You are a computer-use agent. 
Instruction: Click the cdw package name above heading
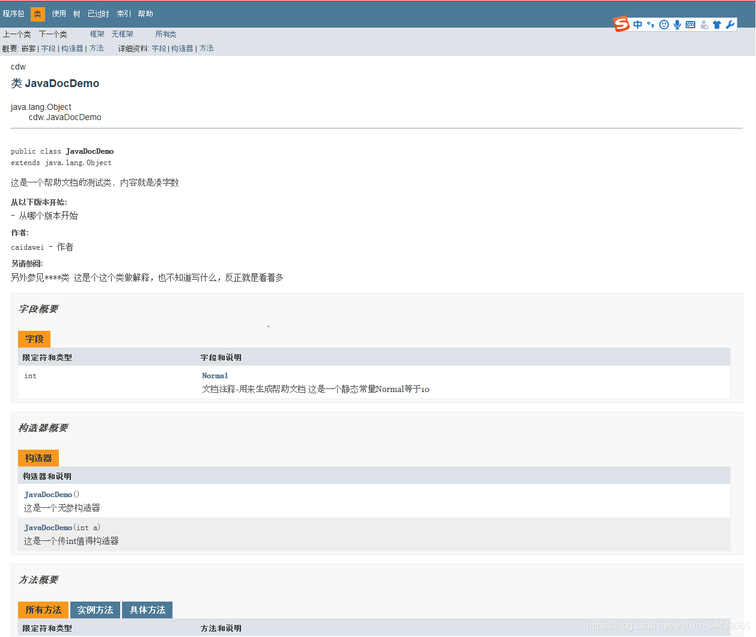(x=18, y=67)
